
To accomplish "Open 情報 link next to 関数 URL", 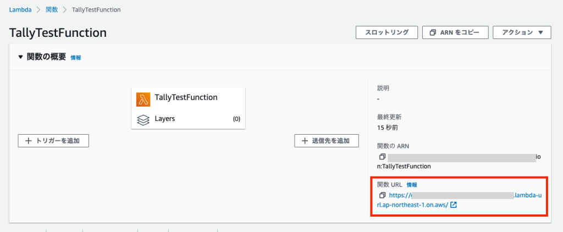I will click(412, 185).
